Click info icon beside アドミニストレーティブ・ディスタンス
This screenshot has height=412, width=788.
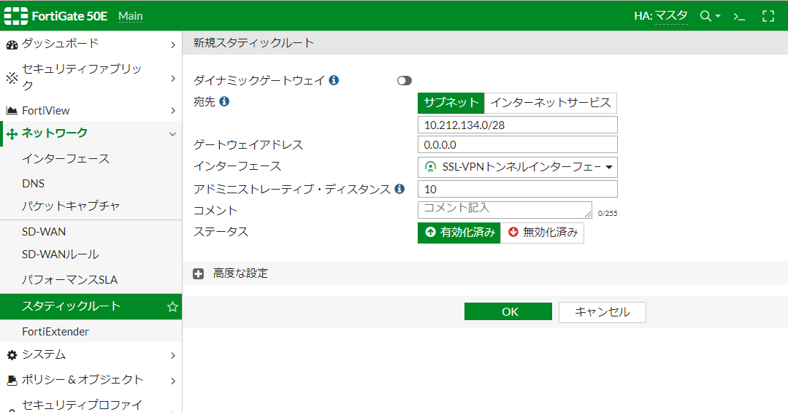(399, 189)
